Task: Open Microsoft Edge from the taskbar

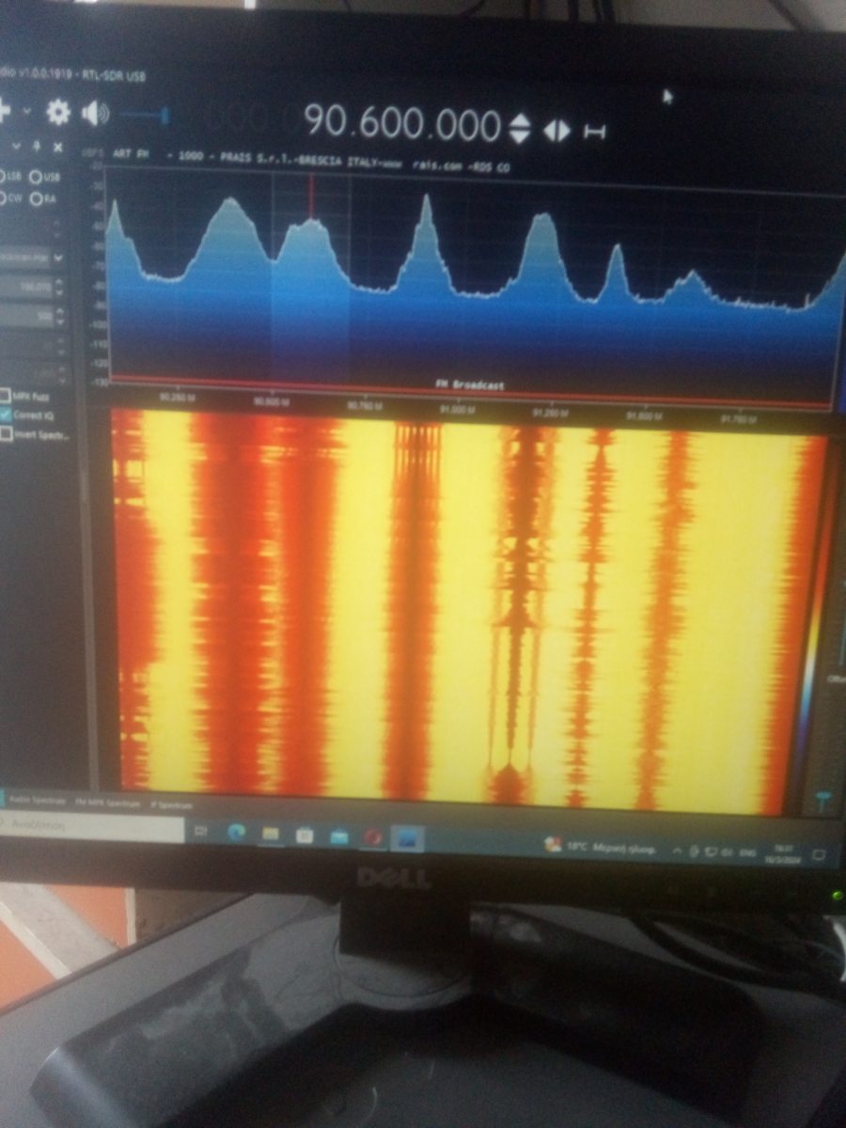Action: coord(235,834)
